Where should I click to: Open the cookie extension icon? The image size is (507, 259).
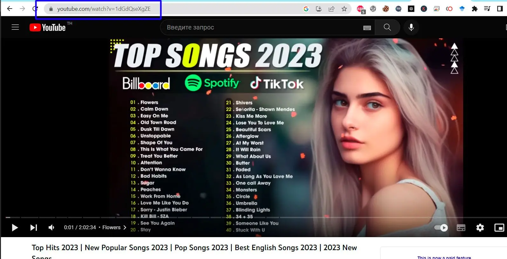click(386, 9)
